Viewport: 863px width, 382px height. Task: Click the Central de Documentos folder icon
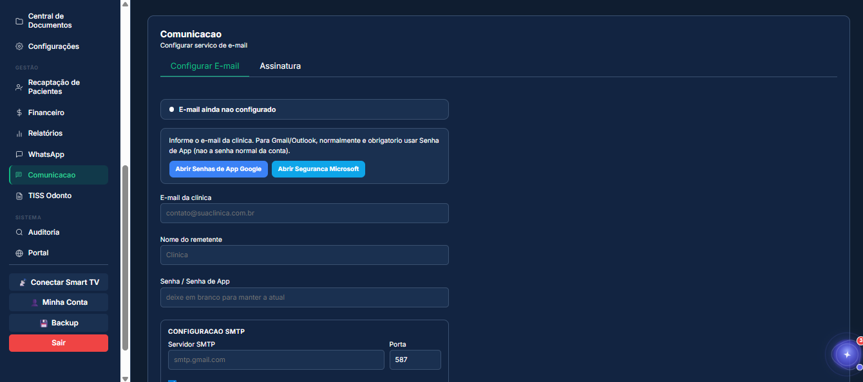pos(19,21)
